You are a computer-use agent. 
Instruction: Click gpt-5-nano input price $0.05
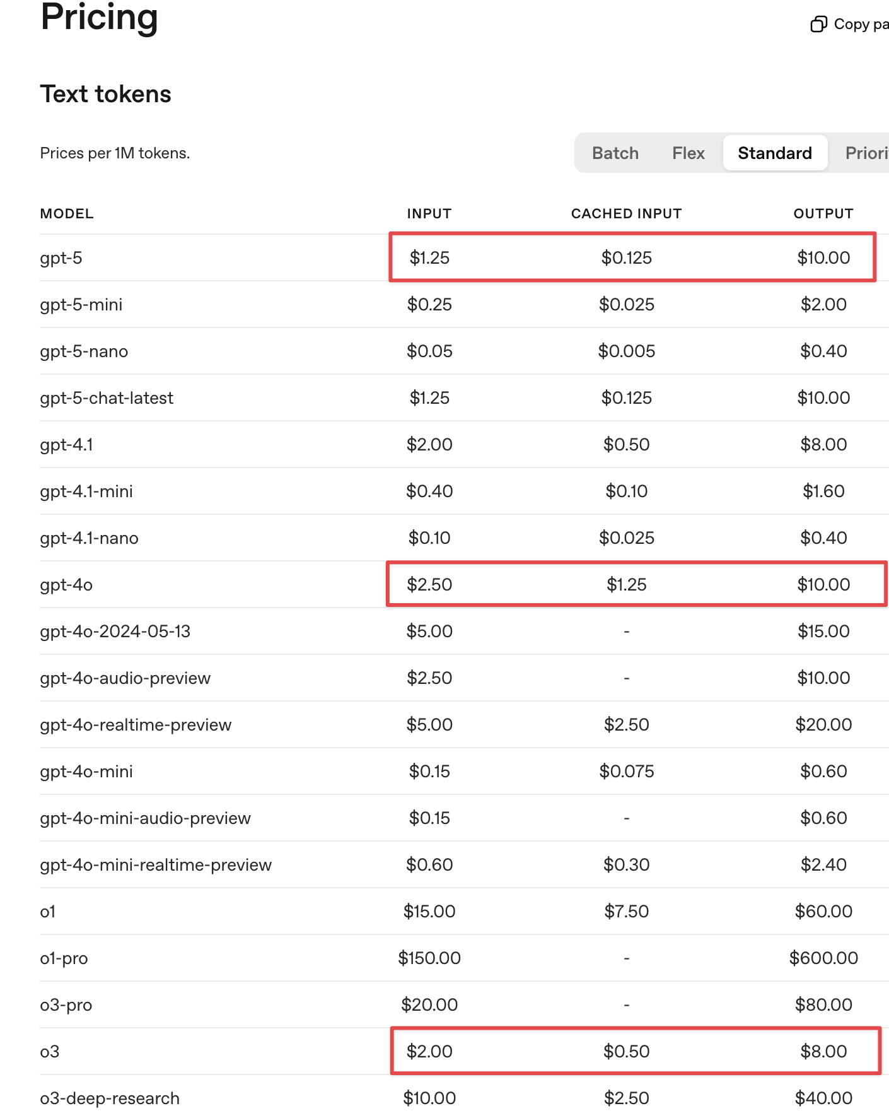429,351
